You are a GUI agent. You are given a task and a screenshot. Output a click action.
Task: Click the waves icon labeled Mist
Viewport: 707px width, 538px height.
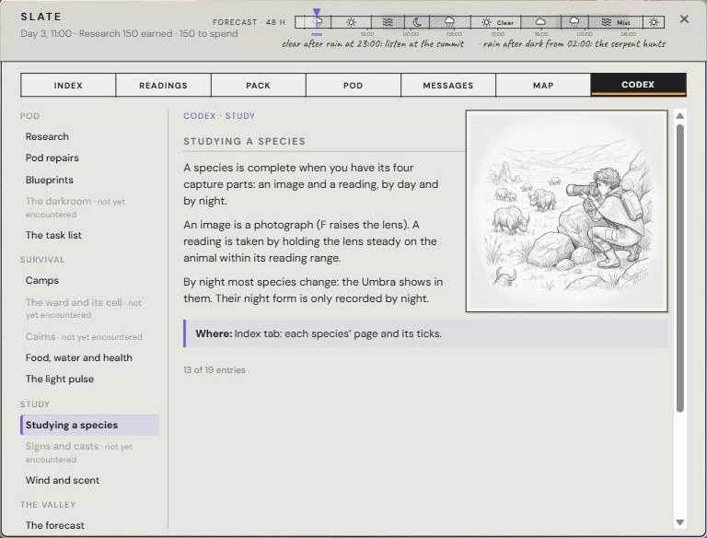[x=607, y=22]
